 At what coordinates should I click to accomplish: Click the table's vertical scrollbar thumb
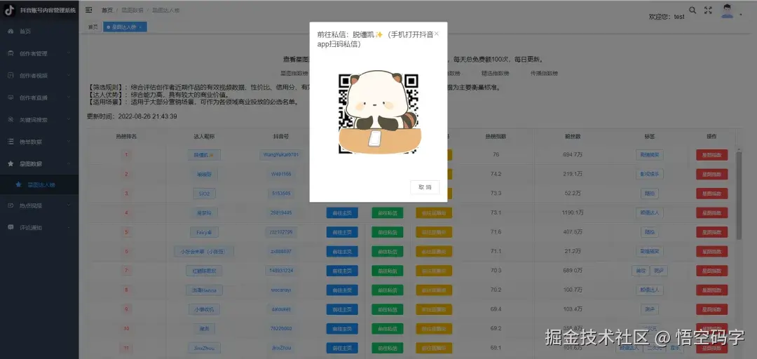(x=739, y=195)
